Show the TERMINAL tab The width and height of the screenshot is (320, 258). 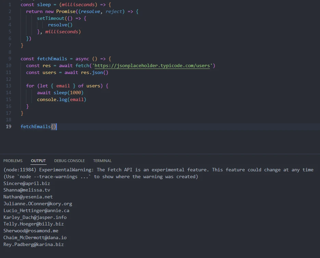(102, 161)
